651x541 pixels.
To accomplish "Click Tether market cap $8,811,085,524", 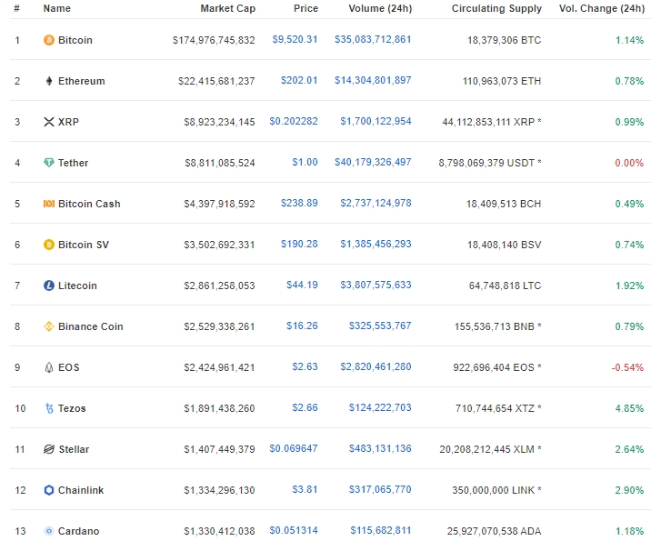I will 220,163.
